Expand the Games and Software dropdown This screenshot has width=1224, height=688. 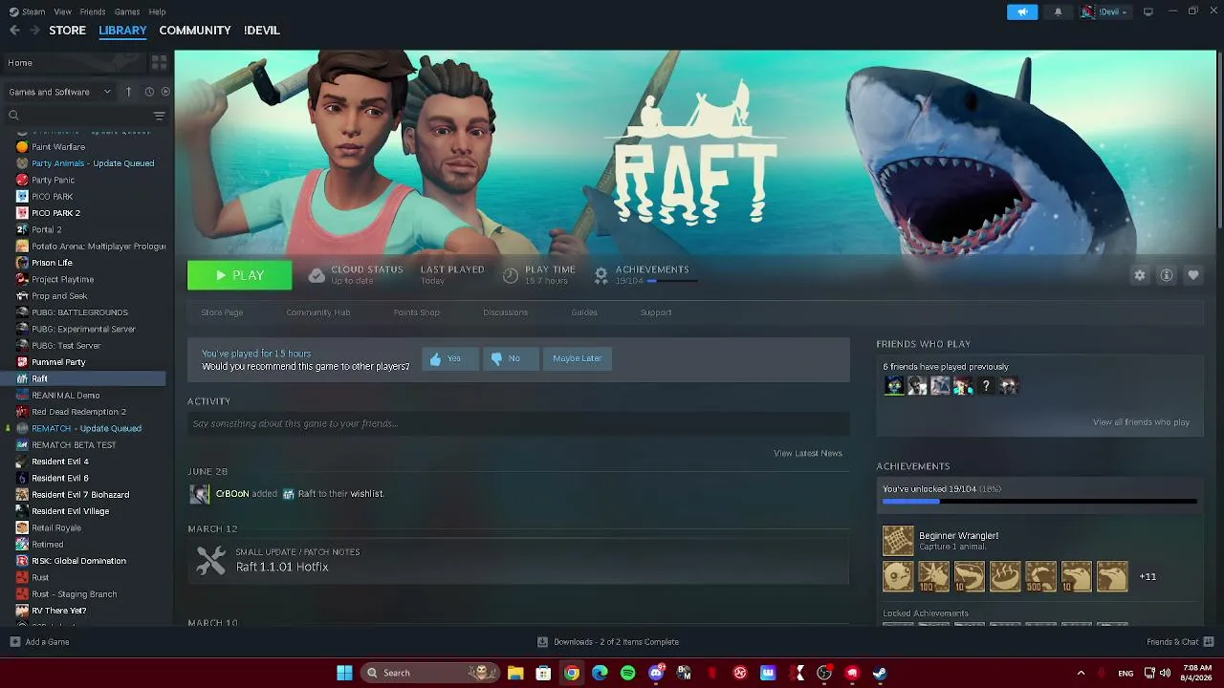[58, 92]
